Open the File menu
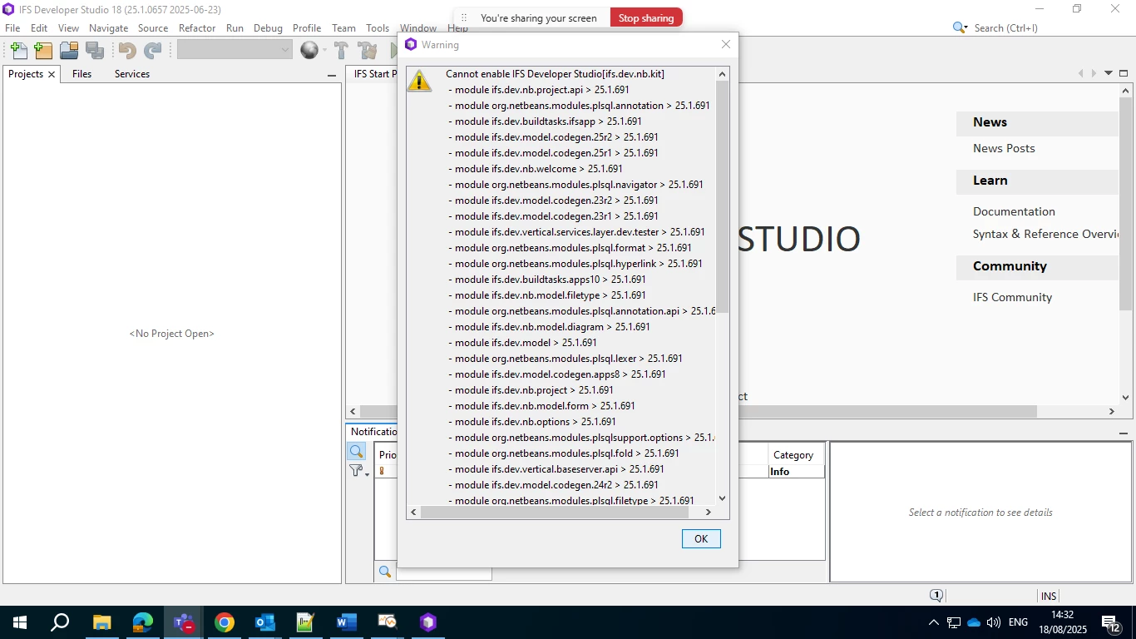1136x639 pixels. [12, 27]
